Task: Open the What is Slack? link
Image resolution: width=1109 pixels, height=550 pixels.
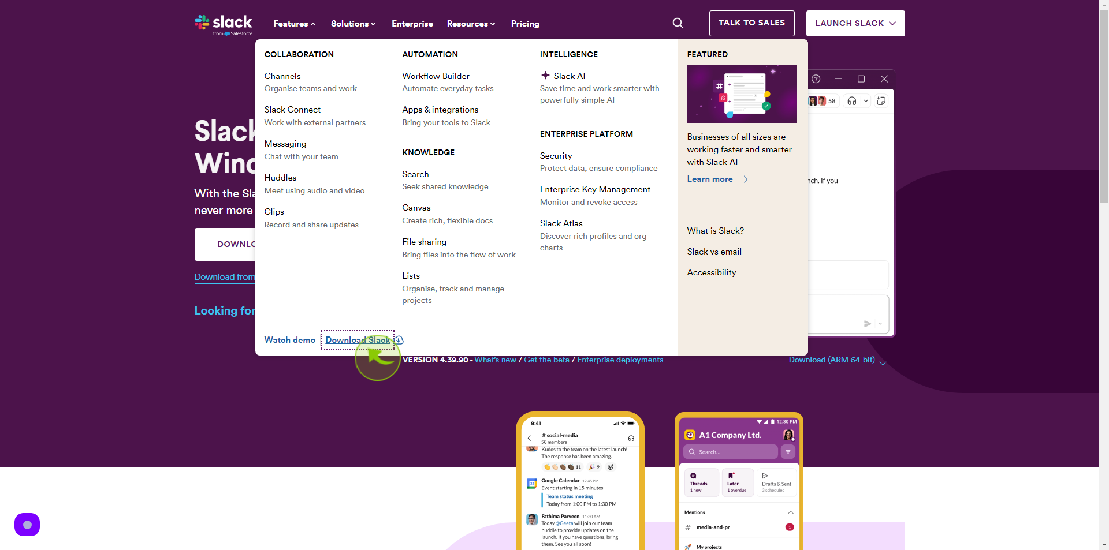Action: click(716, 231)
